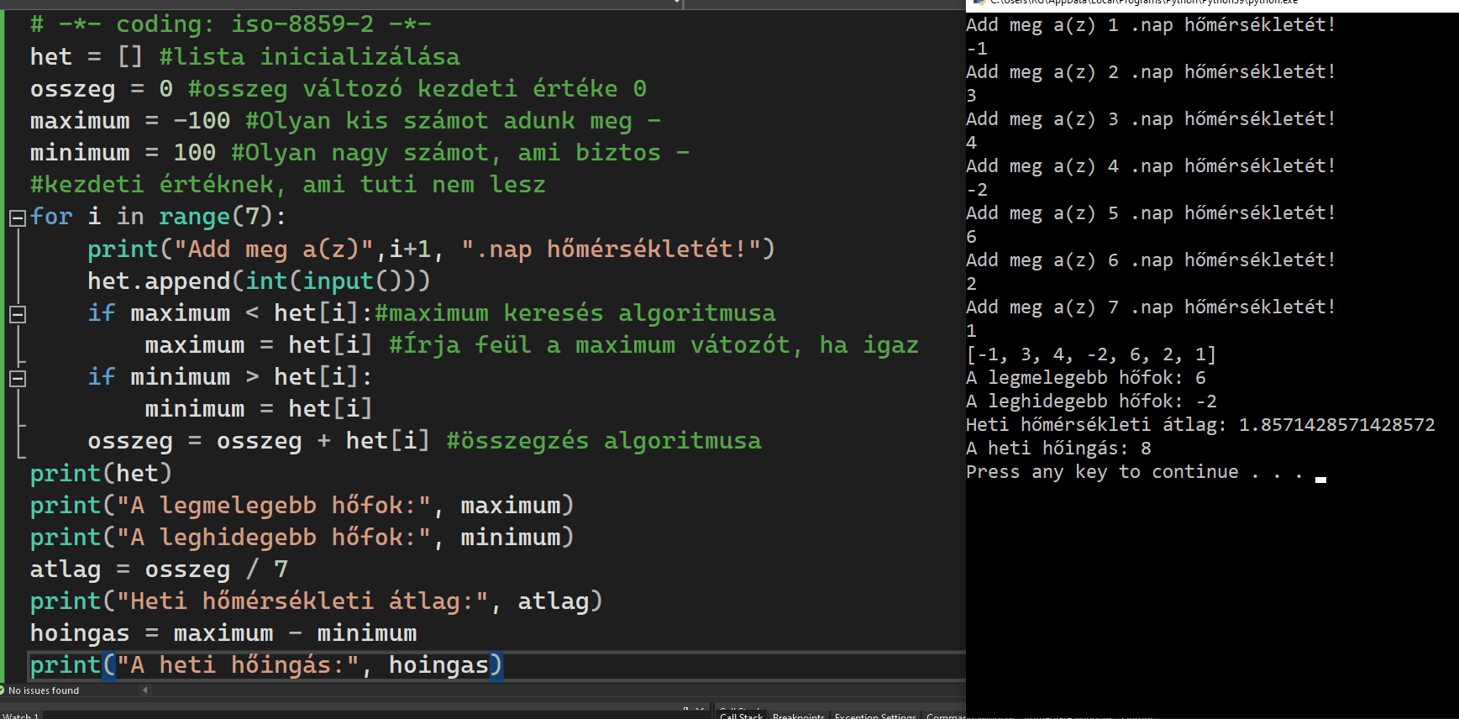1459x719 pixels.
Task: Collapse the "for i in range(7)" block
Action: [x=17, y=218]
